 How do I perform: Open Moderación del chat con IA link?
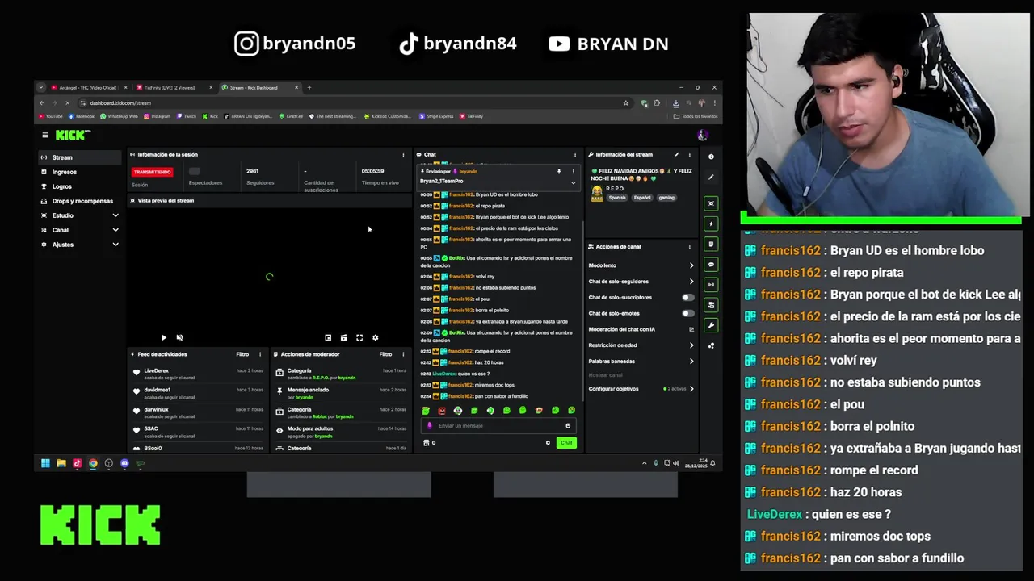pos(641,329)
